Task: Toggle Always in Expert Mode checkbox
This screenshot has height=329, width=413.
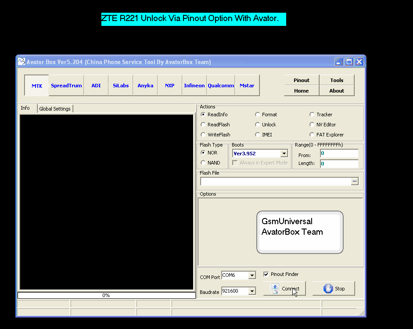Action: pos(260,163)
